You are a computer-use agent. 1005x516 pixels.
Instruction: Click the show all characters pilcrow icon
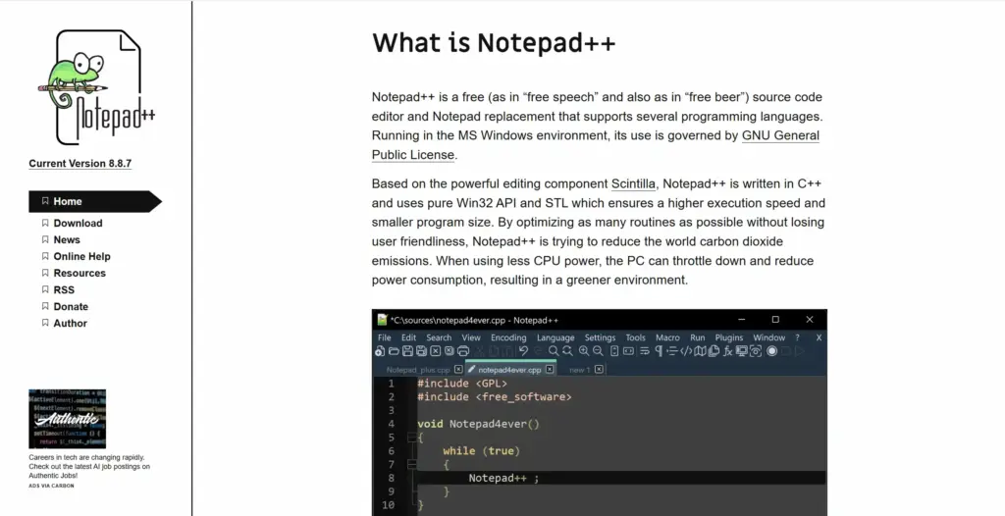point(659,351)
